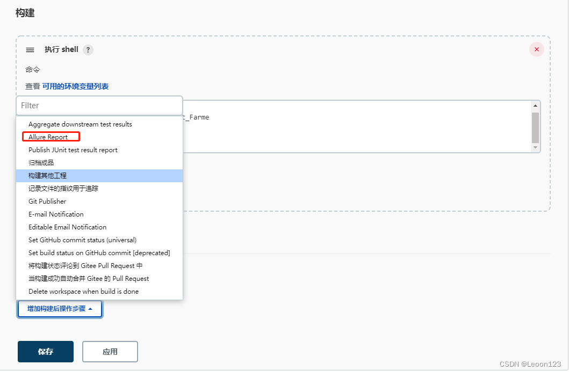Select 构建其他工程 option
The image size is (569, 372).
(x=99, y=176)
